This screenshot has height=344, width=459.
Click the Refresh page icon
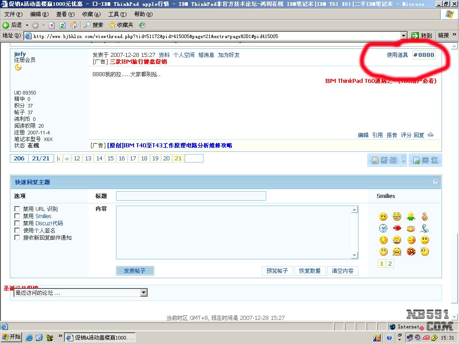(62, 25)
